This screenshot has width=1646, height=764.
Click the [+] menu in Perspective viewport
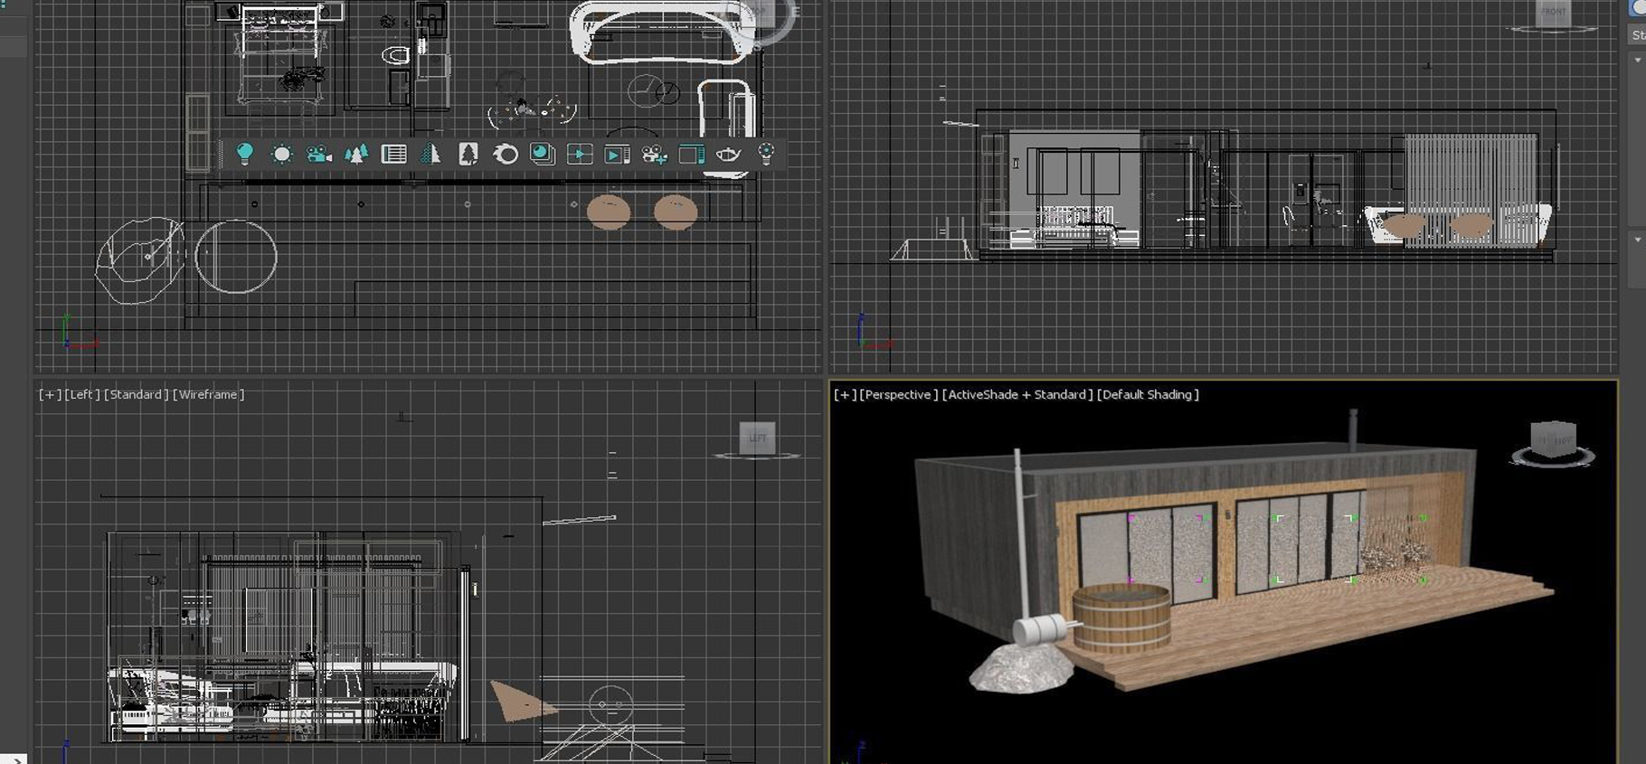845,394
